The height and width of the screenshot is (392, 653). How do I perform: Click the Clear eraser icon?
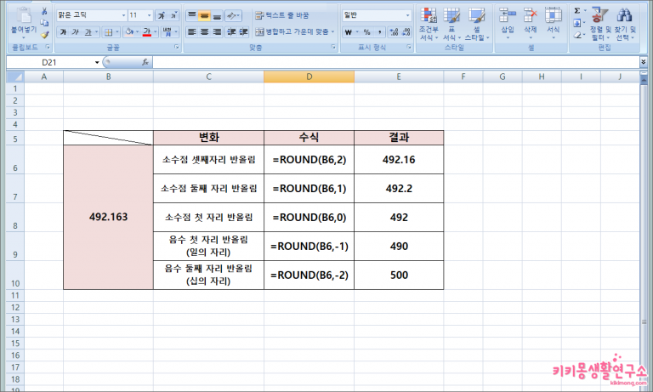[x=577, y=35]
